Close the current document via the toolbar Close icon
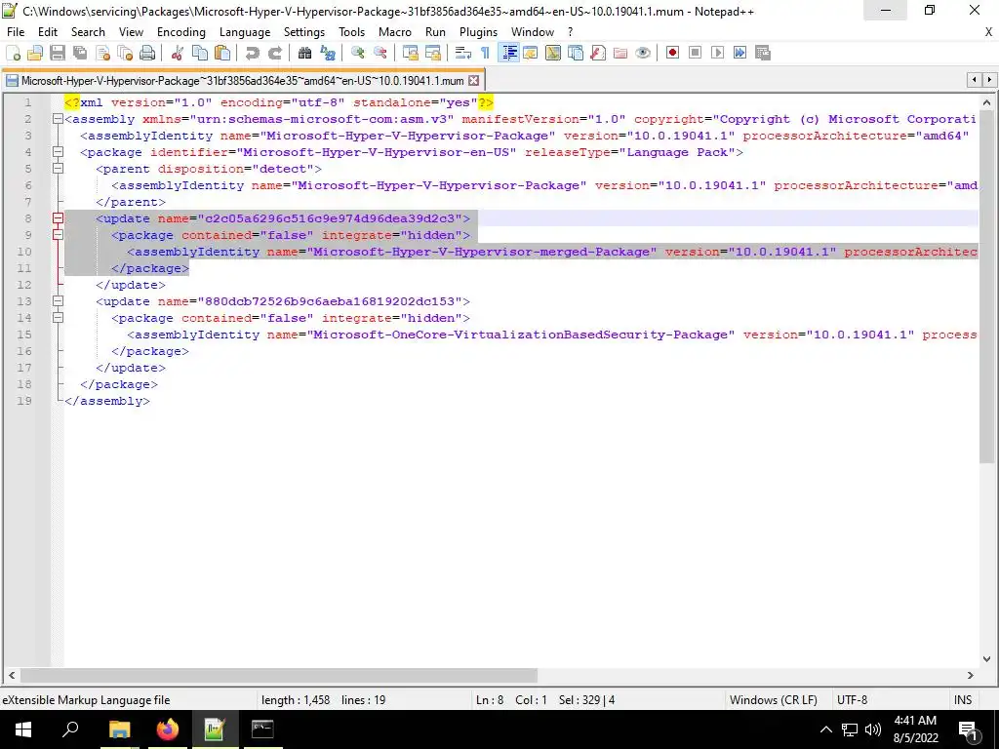This screenshot has width=999, height=749. pos(102,53)
